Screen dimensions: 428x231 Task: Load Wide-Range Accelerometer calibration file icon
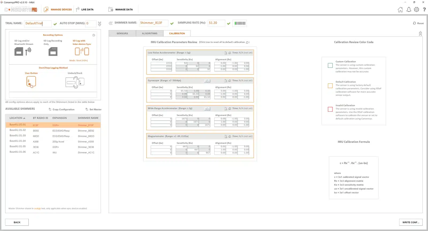(x=226, y=109)
